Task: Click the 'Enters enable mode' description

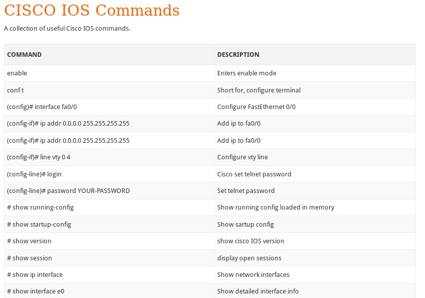Action: click(x=247, y=73)
